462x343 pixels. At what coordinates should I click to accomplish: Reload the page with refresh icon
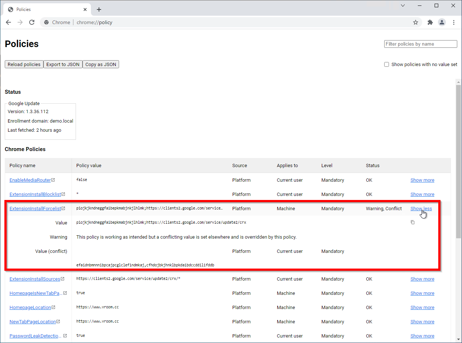(32, 22)
